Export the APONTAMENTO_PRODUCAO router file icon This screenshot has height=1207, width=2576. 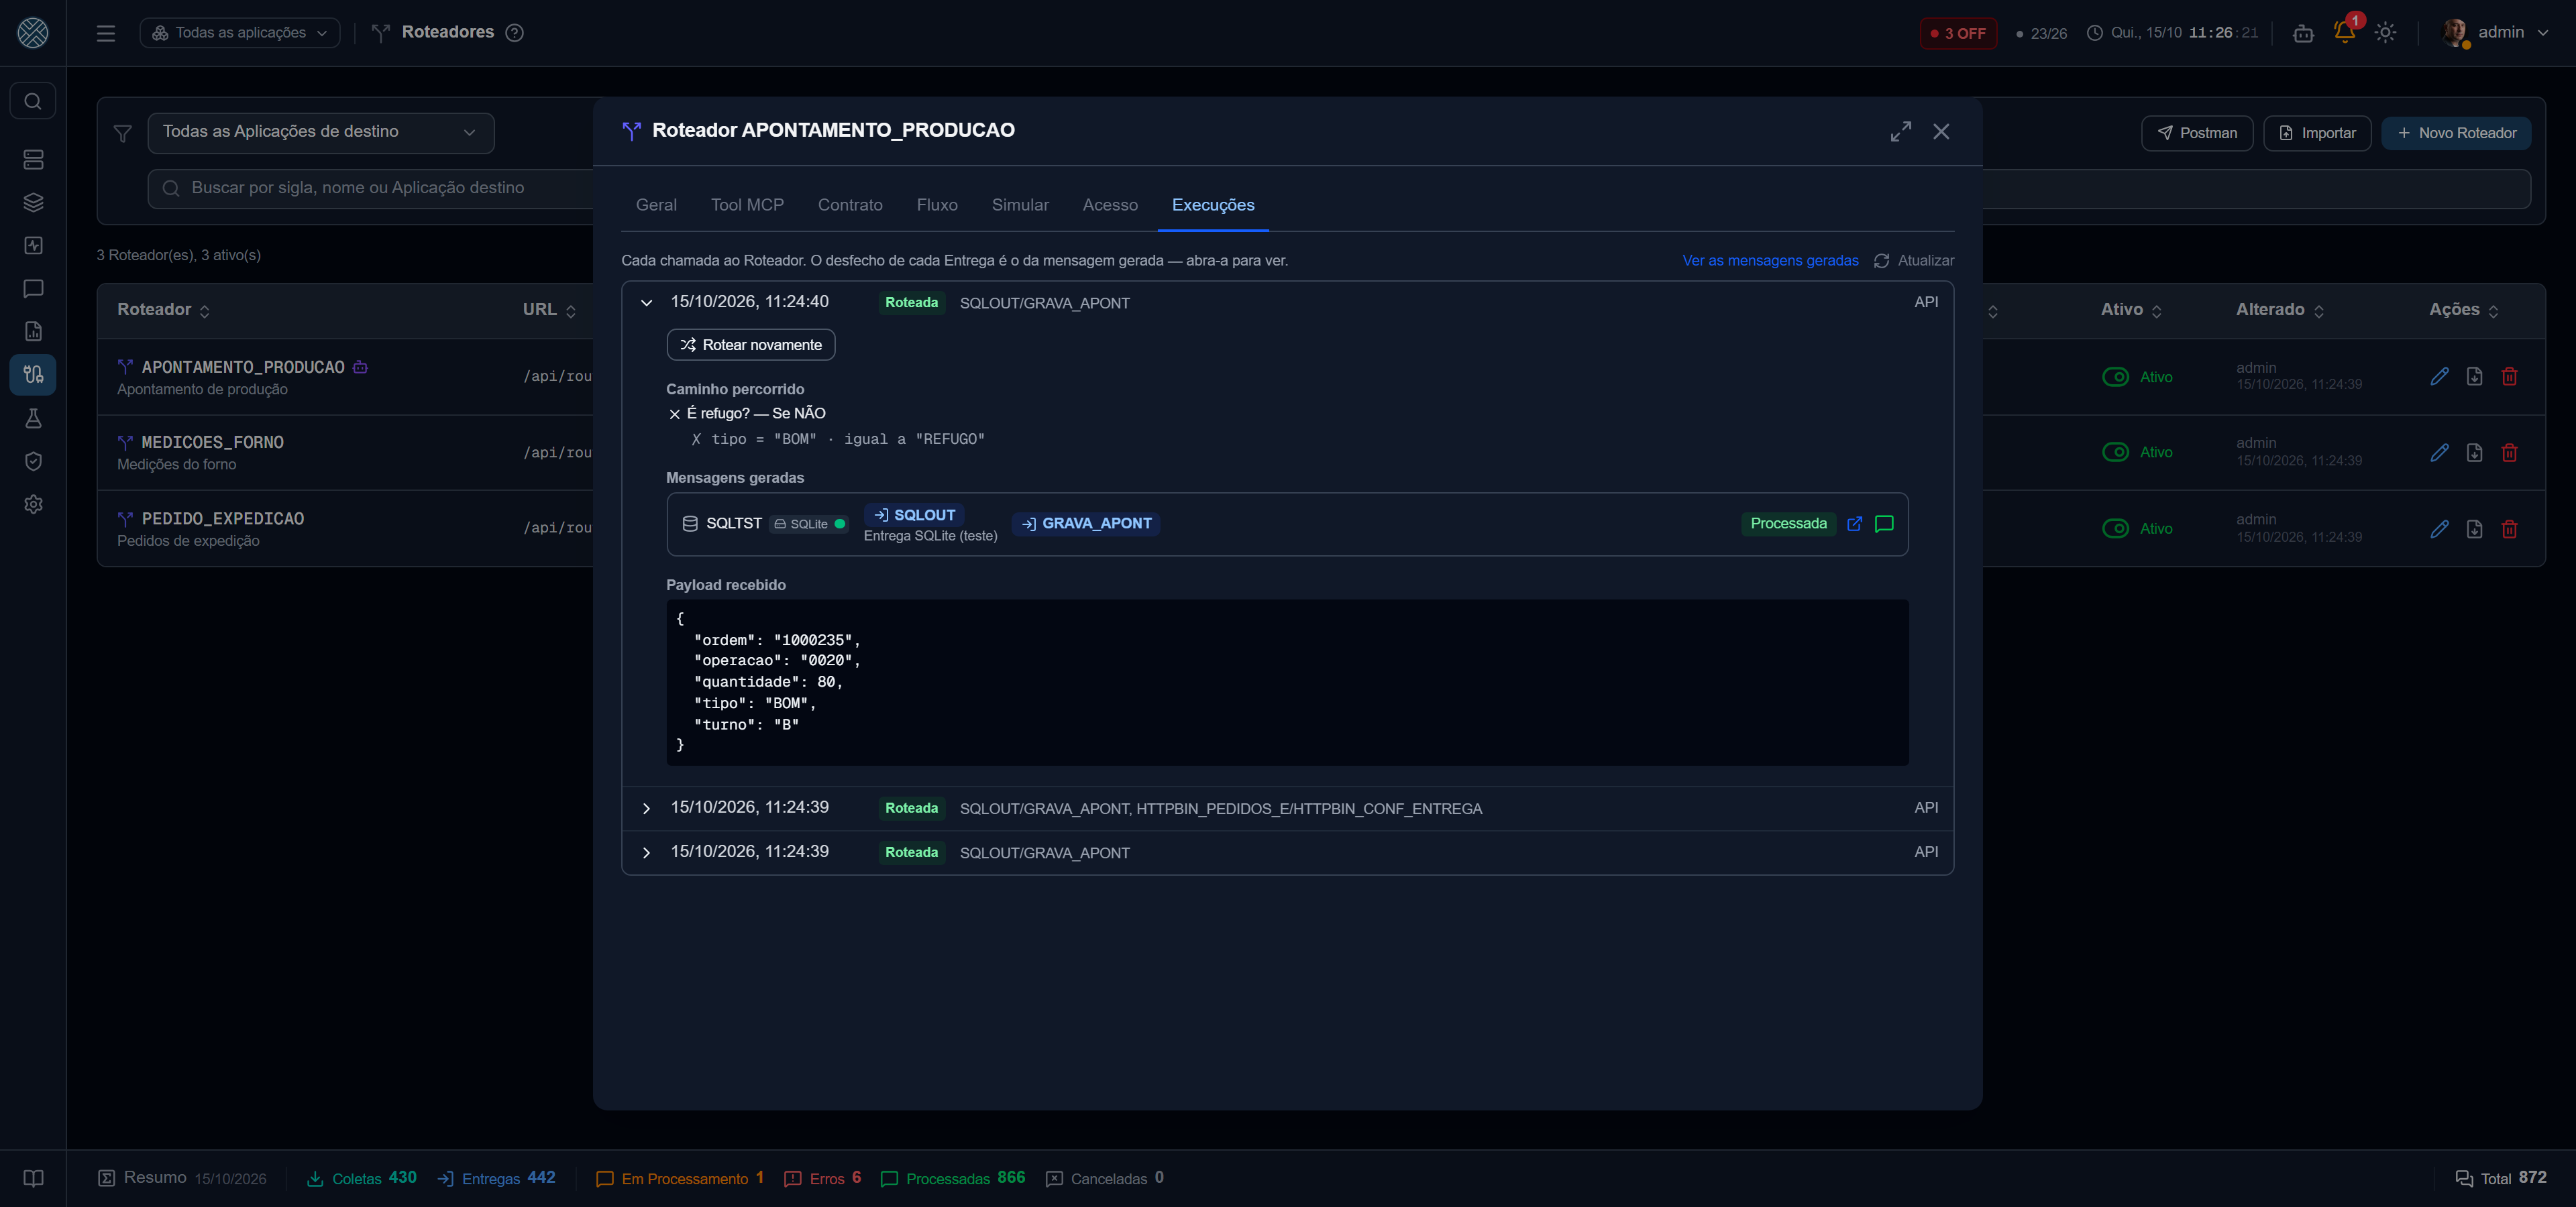tap(2474, 376)
